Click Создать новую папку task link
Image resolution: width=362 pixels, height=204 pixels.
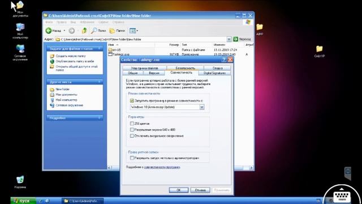(x=70, y=56)
